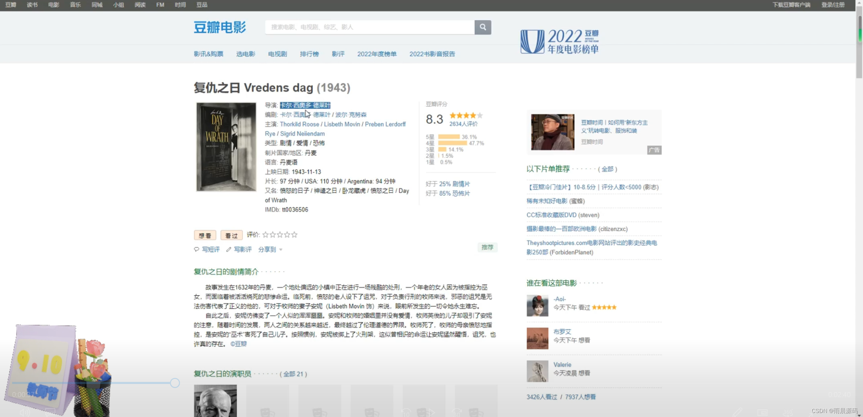Open the 全部 片单 link
This screenshot has height=417, width=863.
(x=607, y=169)
